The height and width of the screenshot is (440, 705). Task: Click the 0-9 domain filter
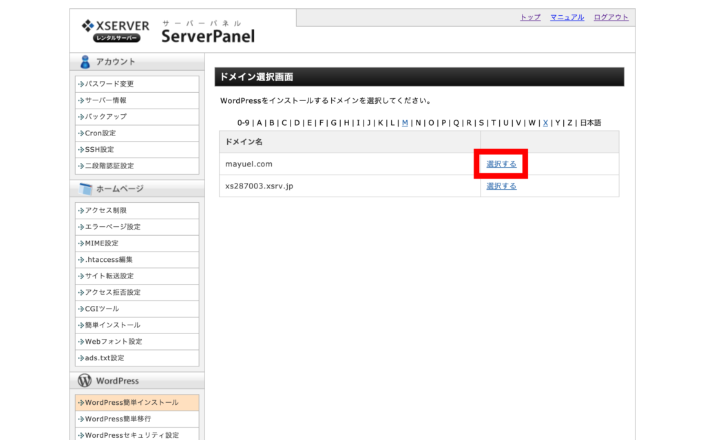pos(243,123)
